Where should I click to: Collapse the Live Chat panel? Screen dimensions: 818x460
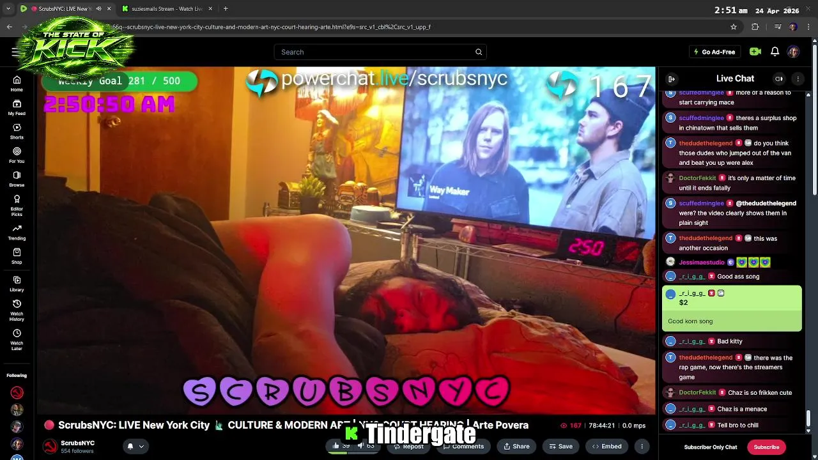(672, 79)
